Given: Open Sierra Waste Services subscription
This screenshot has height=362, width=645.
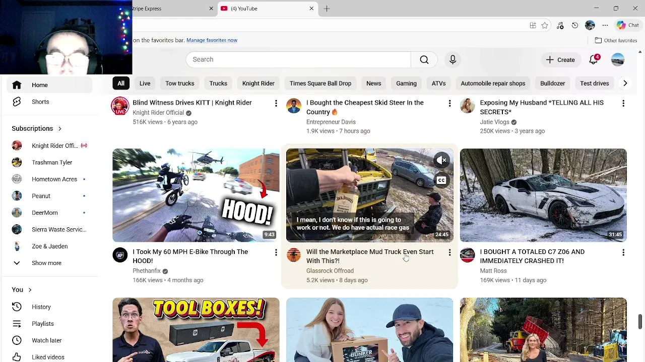Looking at the screenshot, I should (49, 229).
